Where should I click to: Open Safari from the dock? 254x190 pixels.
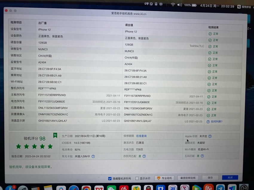74,188
